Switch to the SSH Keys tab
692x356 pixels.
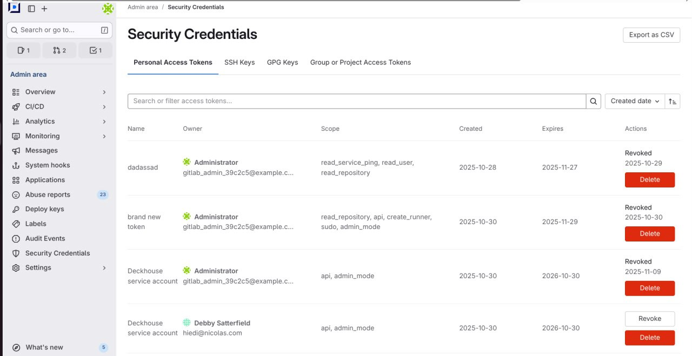(x=239, y=62)
